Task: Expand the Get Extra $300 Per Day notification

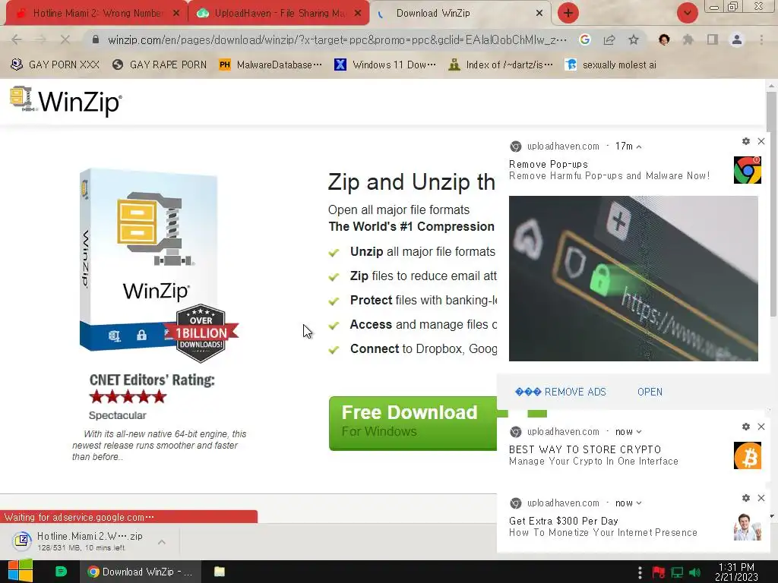Action: coord(638,503)
